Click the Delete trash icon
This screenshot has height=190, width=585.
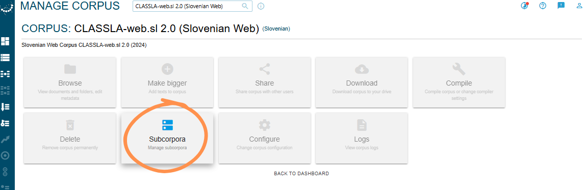click(x=70, y=125)
